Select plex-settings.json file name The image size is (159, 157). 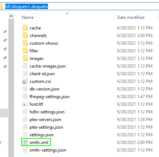point(46,127)
